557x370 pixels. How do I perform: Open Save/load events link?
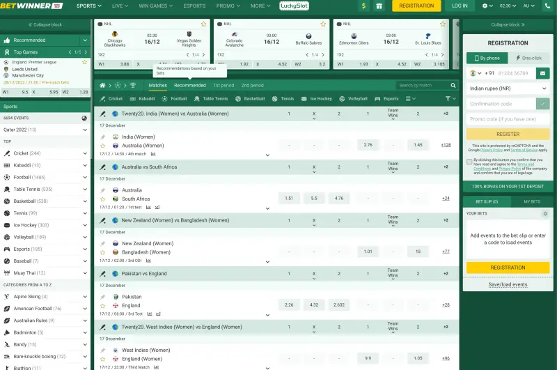click(508, 285)
